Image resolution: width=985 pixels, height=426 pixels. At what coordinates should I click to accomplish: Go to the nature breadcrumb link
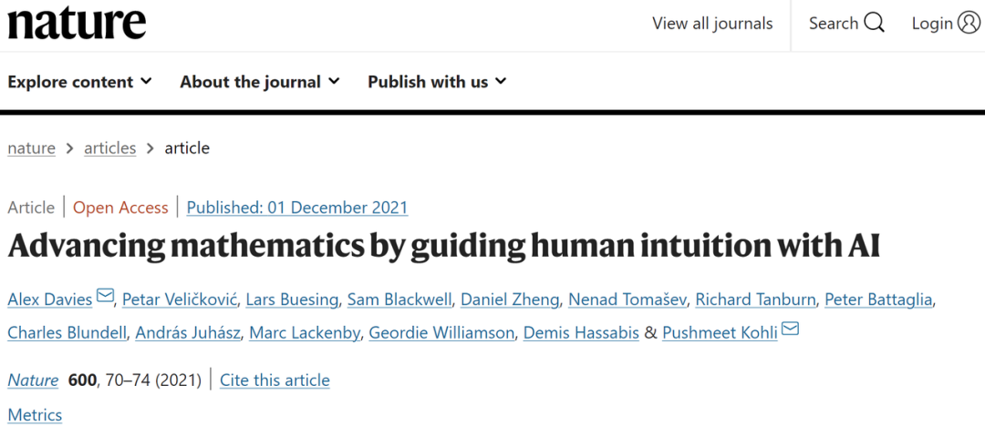31,148
